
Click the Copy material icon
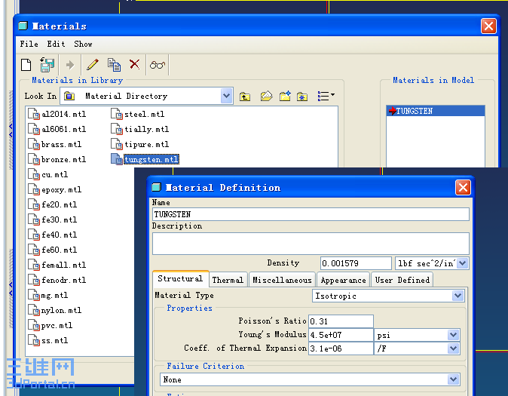[114, 65]
